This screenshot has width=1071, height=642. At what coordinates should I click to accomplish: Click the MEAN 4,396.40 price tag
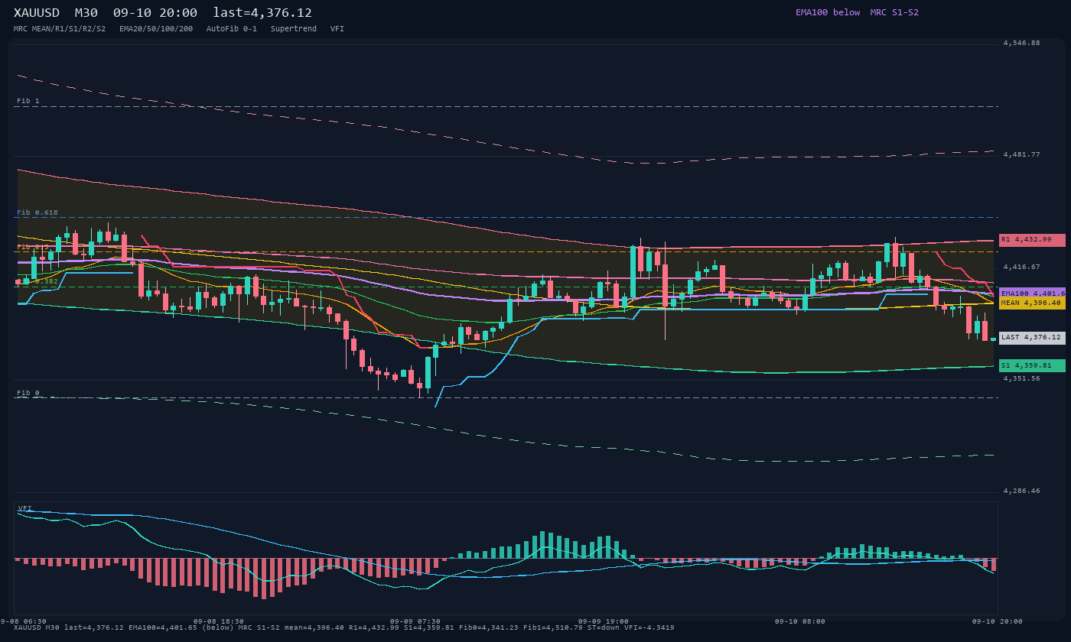pyautogui.click(x=1032, y=303)
